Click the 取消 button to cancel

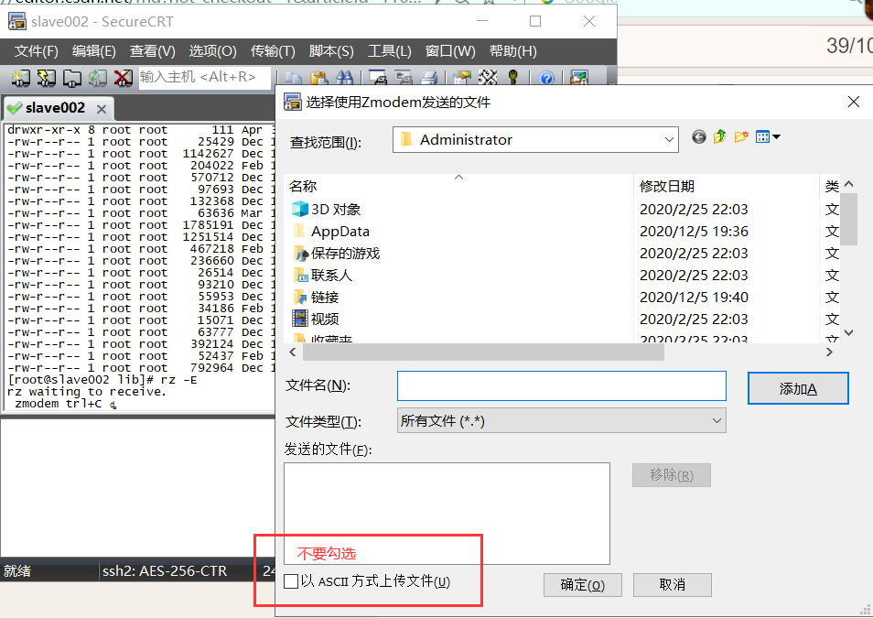pos(672,584)
